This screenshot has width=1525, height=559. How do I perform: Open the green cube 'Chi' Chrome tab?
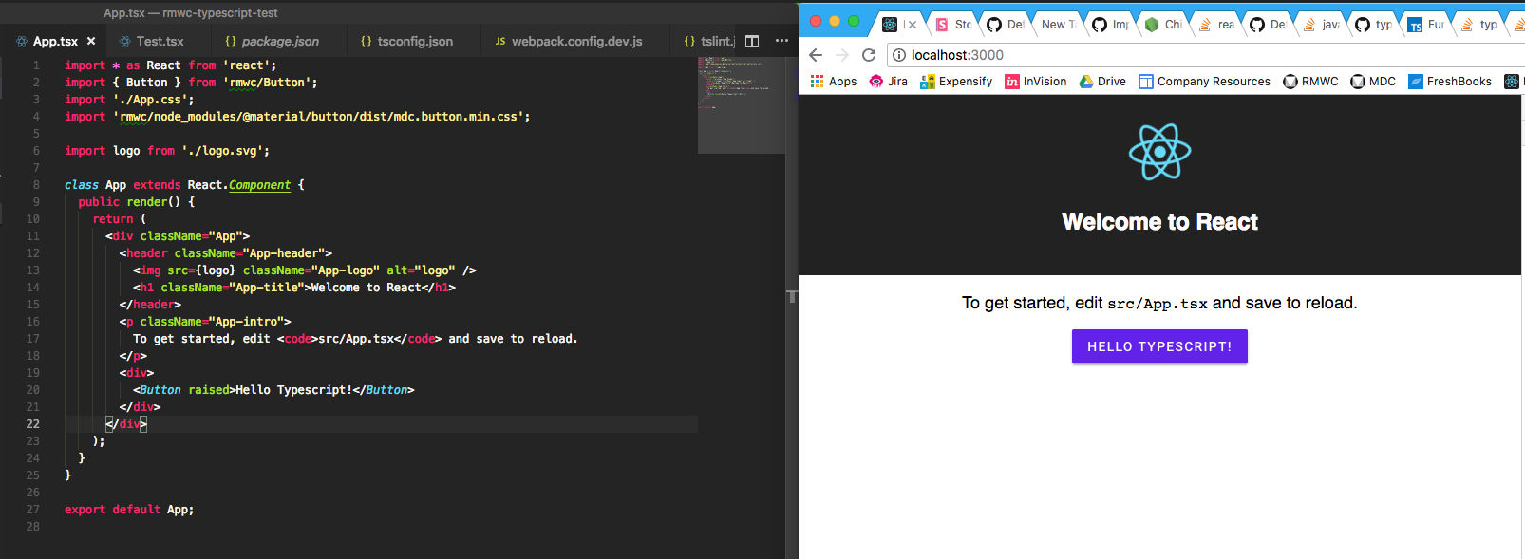(1163, 25)
